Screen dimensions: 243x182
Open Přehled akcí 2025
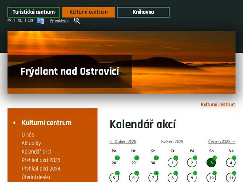41,160
